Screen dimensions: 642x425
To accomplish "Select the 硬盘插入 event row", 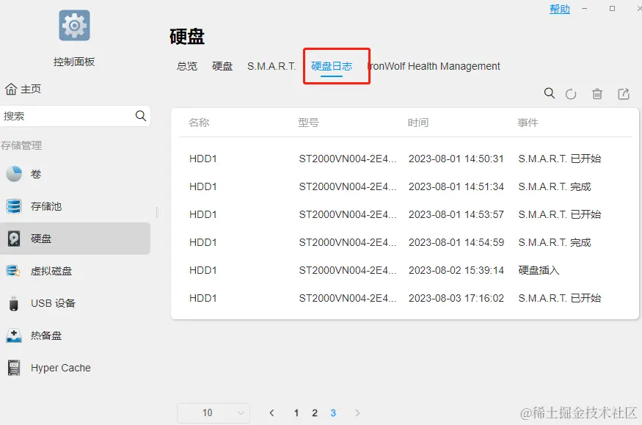I will 405,270.
